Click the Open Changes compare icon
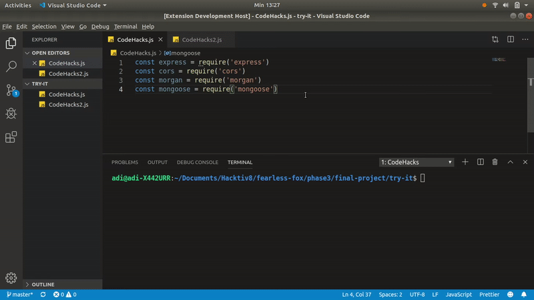The width and height of the screenshot is (534, 300). (495, 39)
